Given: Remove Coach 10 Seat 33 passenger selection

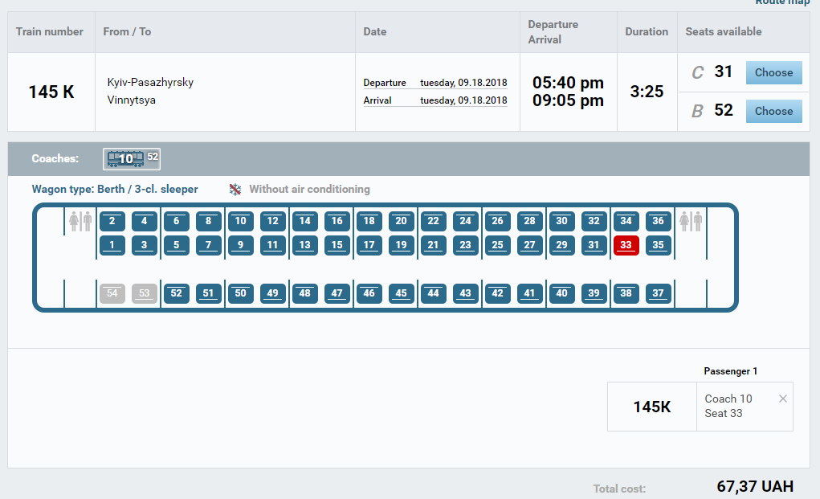Looking at the screenshot, I should tap(782, 399).
